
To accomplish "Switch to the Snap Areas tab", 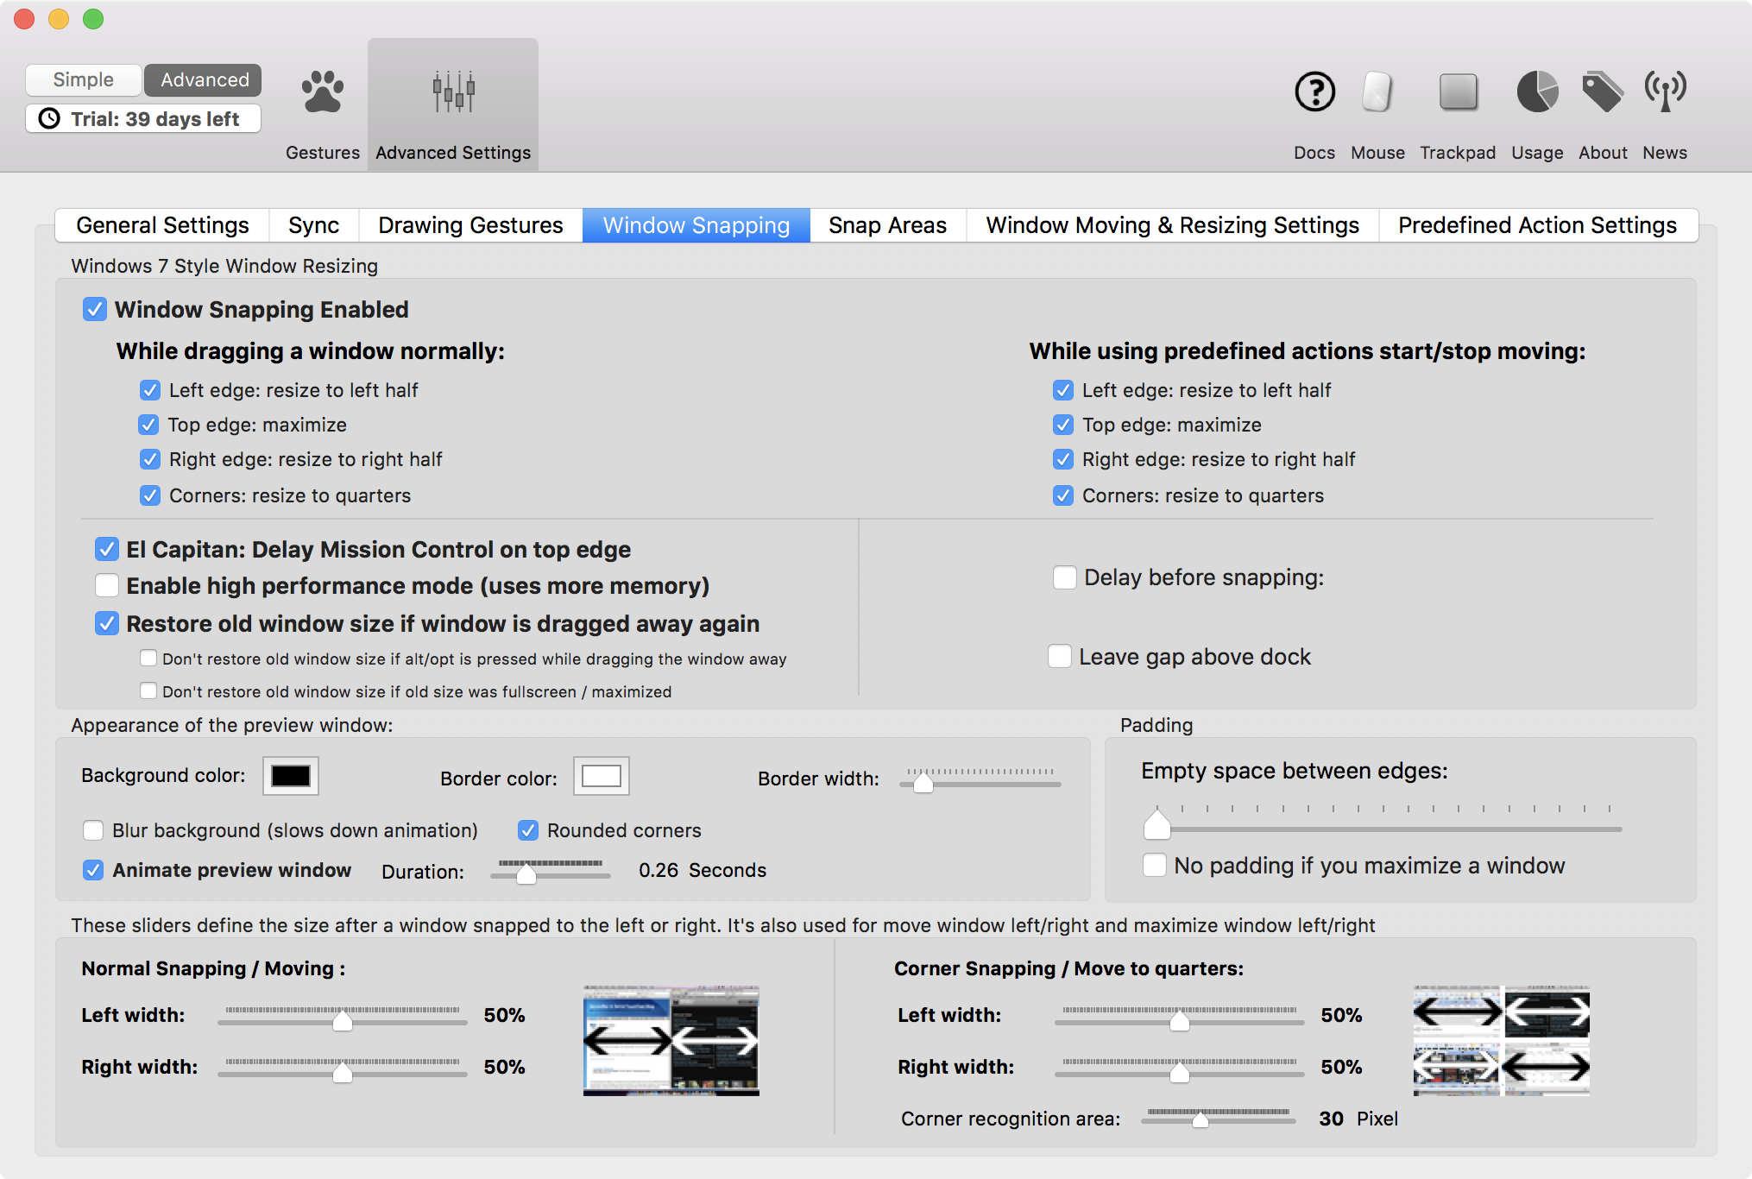I will pyautogui.click(x=887, y=225).
